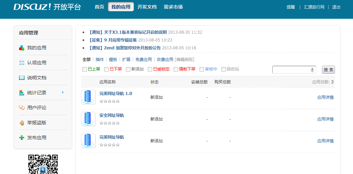Enable the 新添加 filter checkbox
353x174 pixels.
pos(128,69)
